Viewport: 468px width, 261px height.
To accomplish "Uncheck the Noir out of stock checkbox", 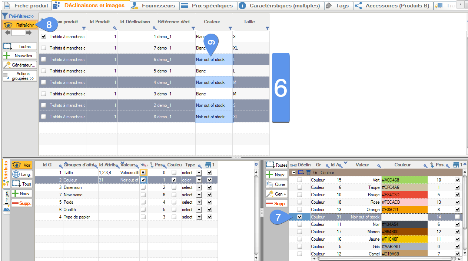I will click(x=299, y=217).
